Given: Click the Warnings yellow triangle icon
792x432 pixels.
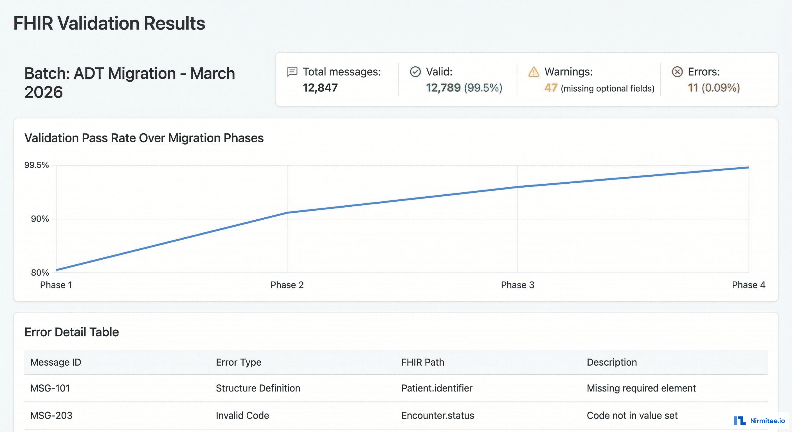Looking at the screenshot, I should click(534, 72).
